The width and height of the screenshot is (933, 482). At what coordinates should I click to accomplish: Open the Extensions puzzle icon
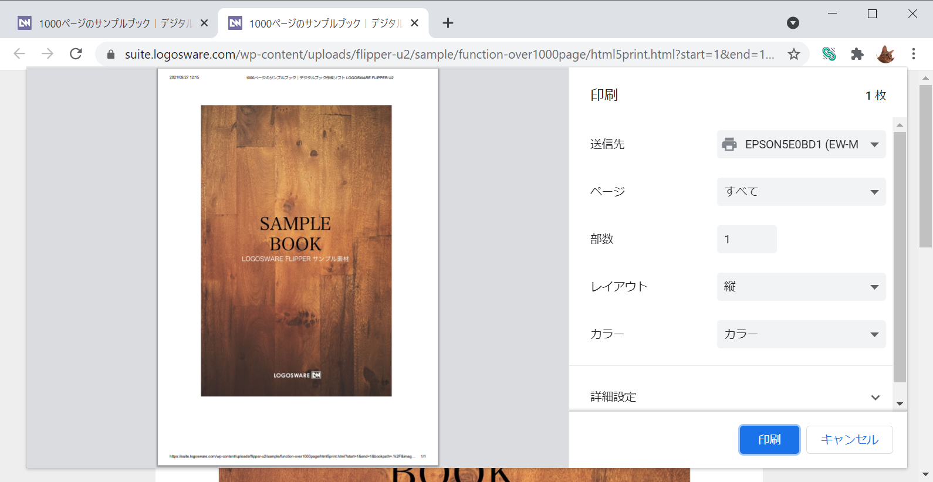point(857,55)
